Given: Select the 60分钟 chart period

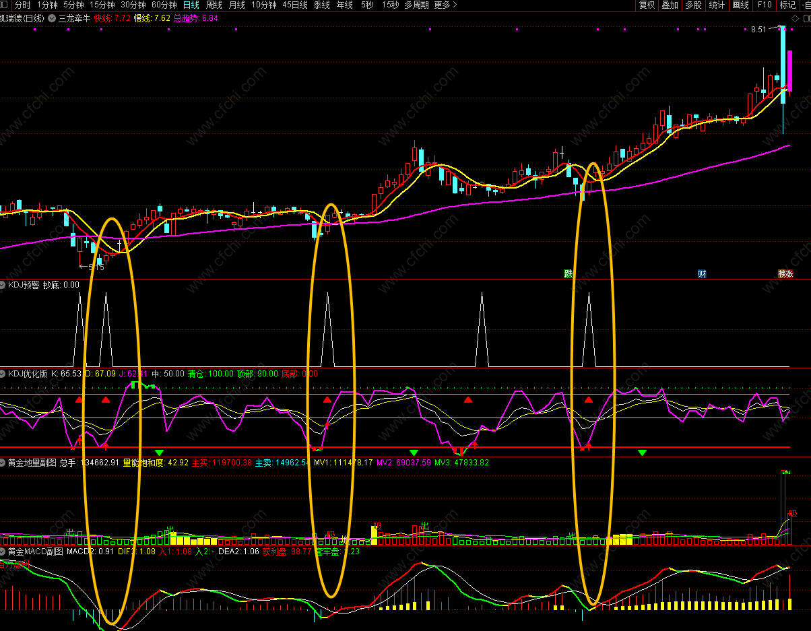Looking at the screenshot, I should (x=164, y=5).
